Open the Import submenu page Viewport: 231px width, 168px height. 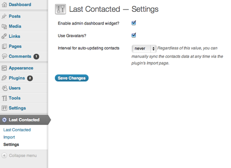point(9,137)
